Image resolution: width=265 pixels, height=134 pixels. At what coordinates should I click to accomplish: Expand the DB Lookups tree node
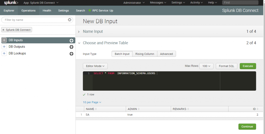pyautogui.click(x=4, y=53)
